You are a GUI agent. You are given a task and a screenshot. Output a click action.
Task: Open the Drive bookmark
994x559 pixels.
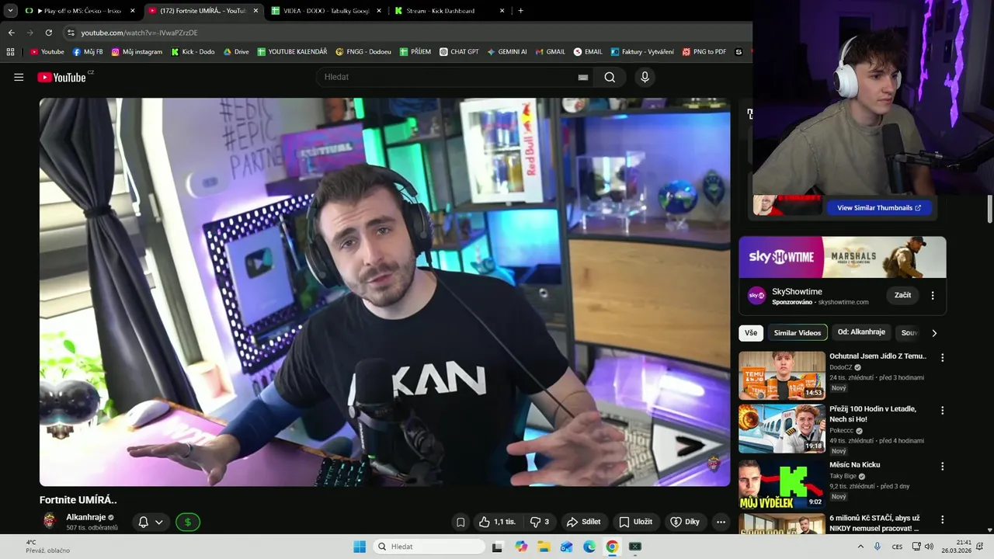coord(236,52)
